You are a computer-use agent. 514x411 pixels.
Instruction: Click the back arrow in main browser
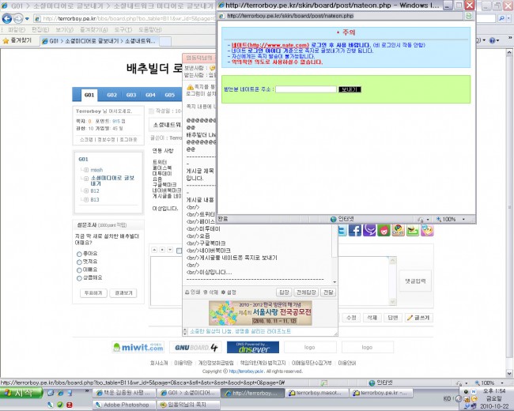tap(7, 18)
